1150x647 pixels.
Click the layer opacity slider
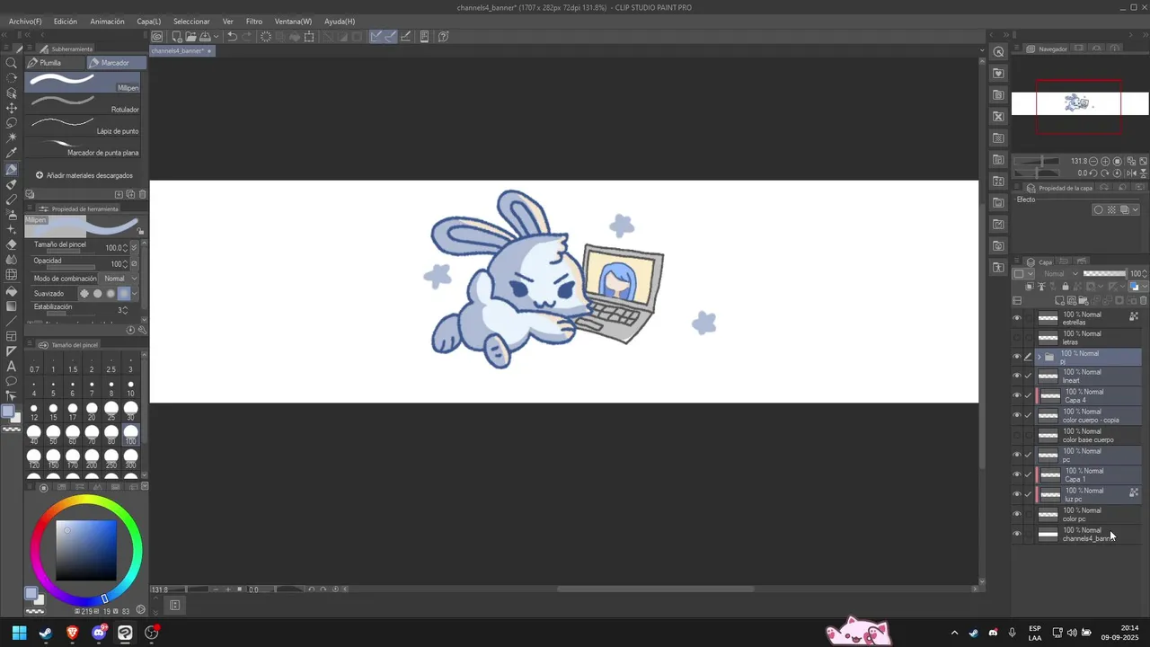point(1105,273)
